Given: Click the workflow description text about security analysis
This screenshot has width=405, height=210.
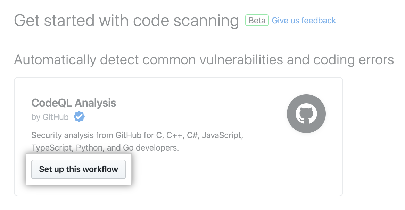Looking at the screenshot, I should tap(138, 142).
